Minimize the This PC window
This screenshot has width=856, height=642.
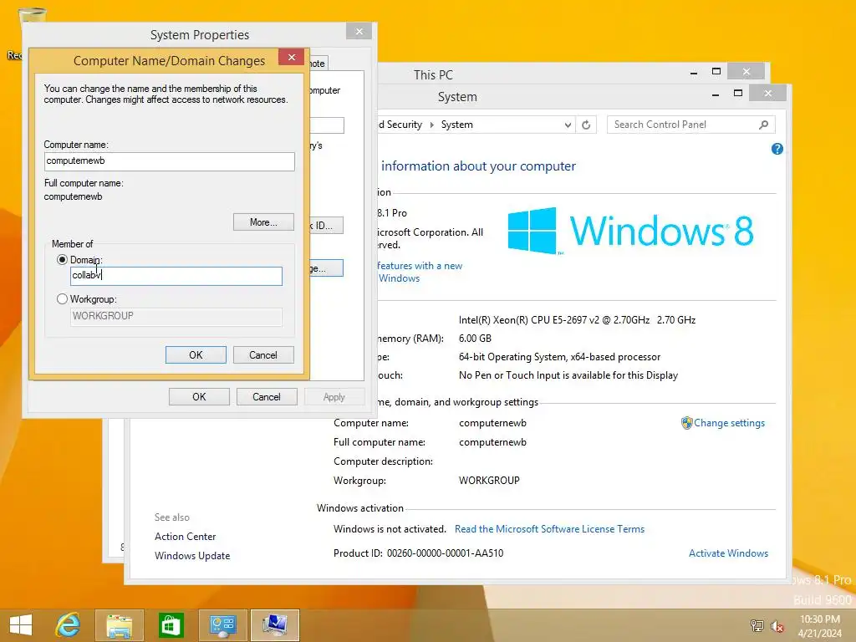tap(694, 73)
